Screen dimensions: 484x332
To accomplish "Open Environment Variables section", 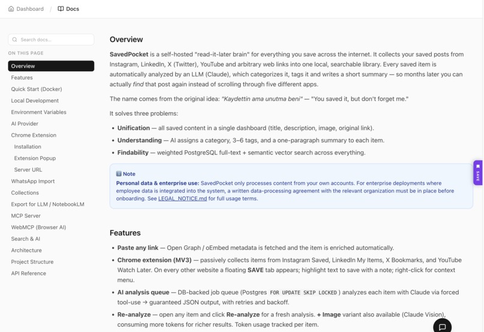I will 38,112.
